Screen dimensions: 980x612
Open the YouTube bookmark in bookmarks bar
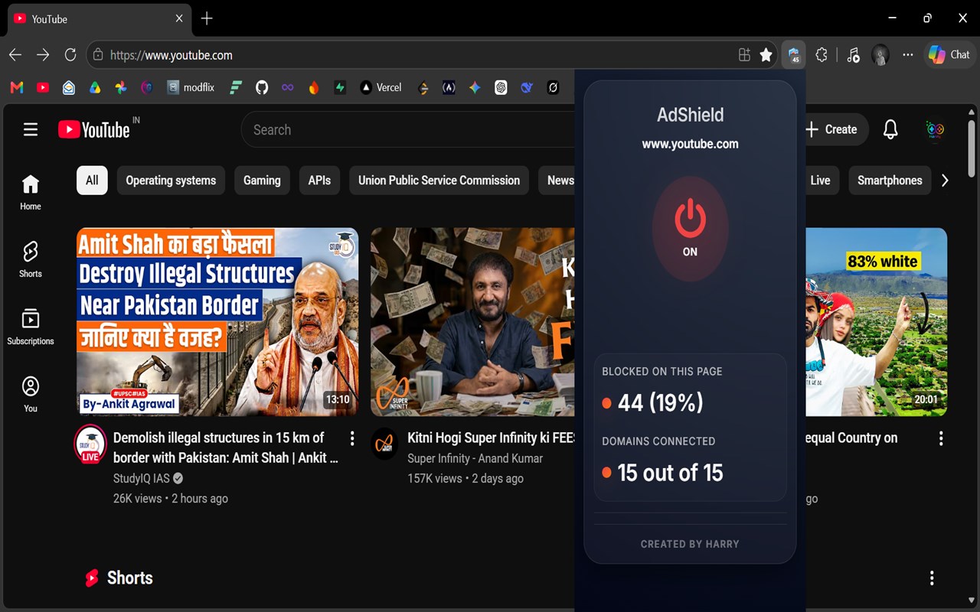(x=43, y=88)
